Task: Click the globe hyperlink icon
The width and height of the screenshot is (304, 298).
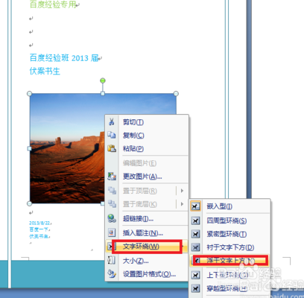Action: [x=112, y=218]
